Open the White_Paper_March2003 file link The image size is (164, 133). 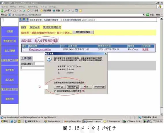pos(40,49)
